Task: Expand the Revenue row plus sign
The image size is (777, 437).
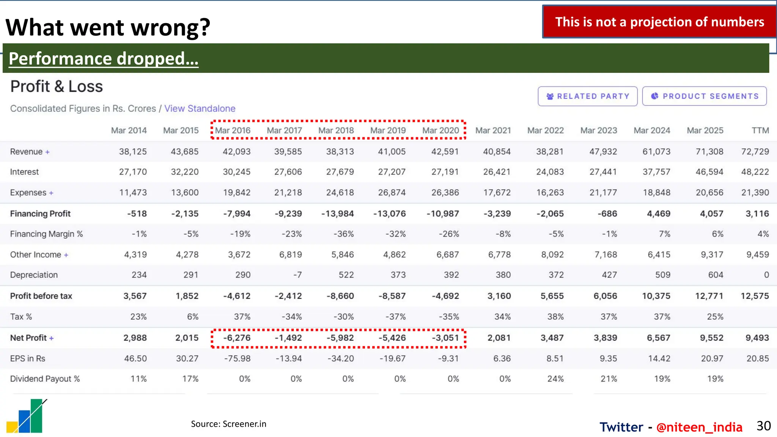Action: click(x=47, y=152)
